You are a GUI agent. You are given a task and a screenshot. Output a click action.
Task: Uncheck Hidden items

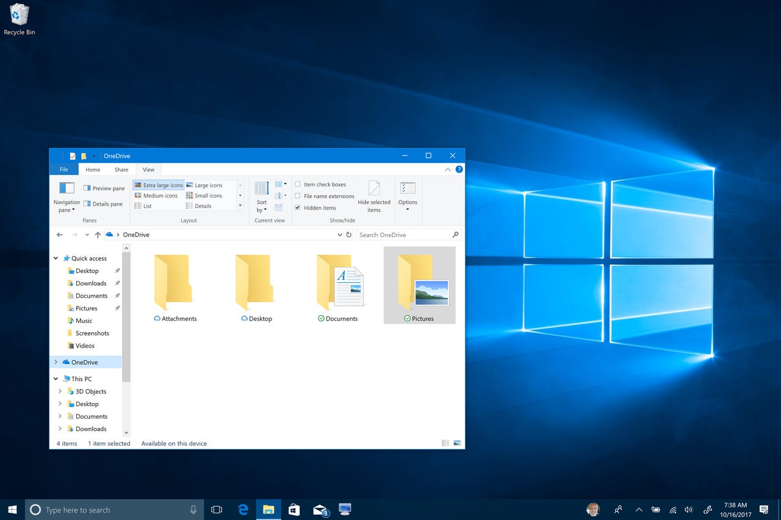(297, 207)
